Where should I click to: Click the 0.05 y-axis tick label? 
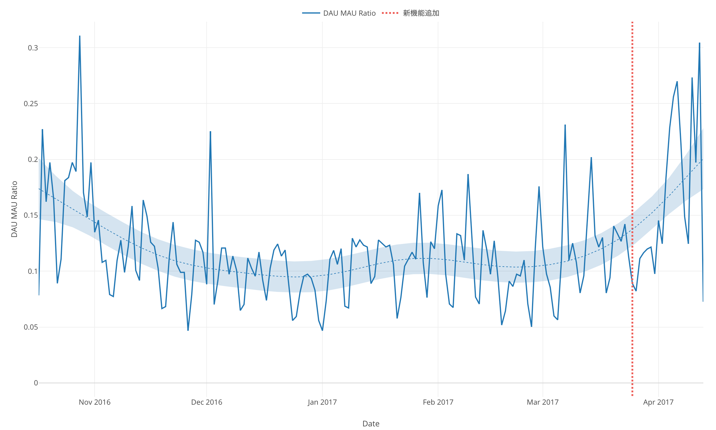coord(31,327)
